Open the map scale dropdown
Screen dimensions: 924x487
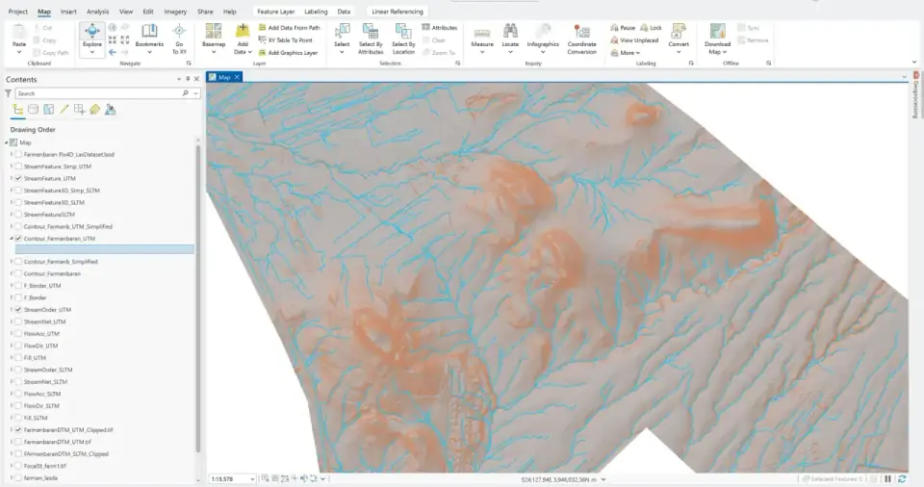pos(253,478)
